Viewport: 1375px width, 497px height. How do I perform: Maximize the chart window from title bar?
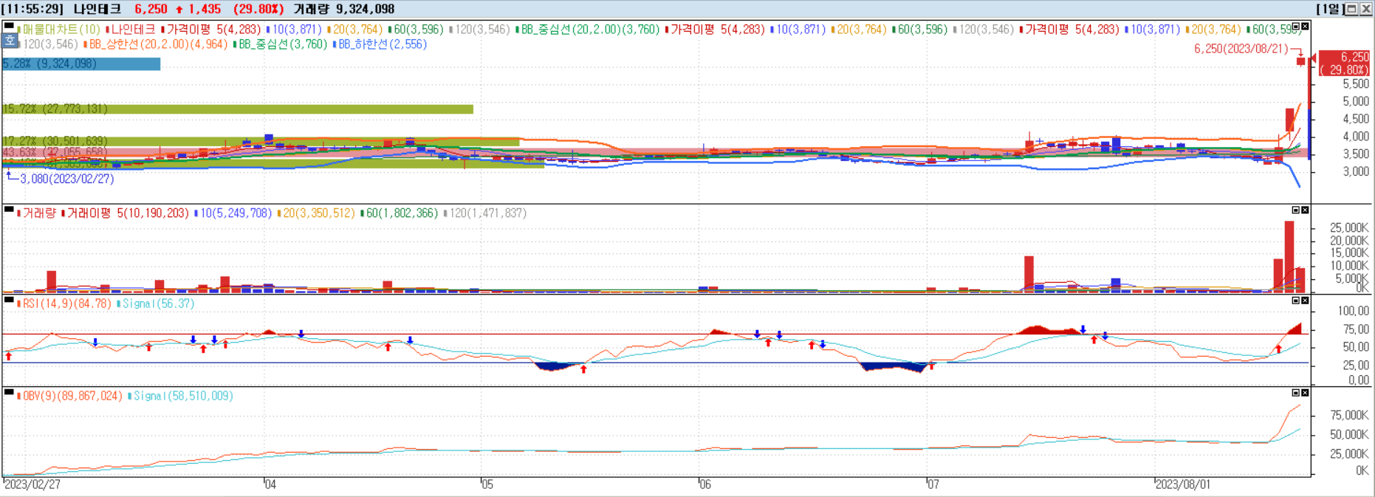point(1351,9)
